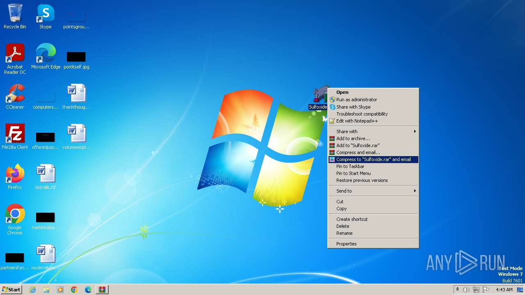
Task: Choose Delete in the context menu
Action: point(373,226)
